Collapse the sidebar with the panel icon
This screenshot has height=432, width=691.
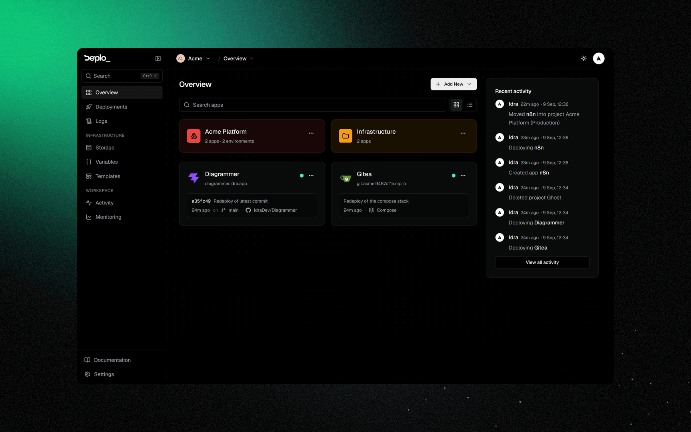pyautogui.click(x=158, y=58)
